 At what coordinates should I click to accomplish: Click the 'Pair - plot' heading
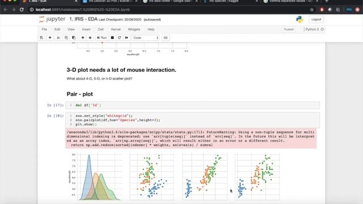tap(79, 94)
